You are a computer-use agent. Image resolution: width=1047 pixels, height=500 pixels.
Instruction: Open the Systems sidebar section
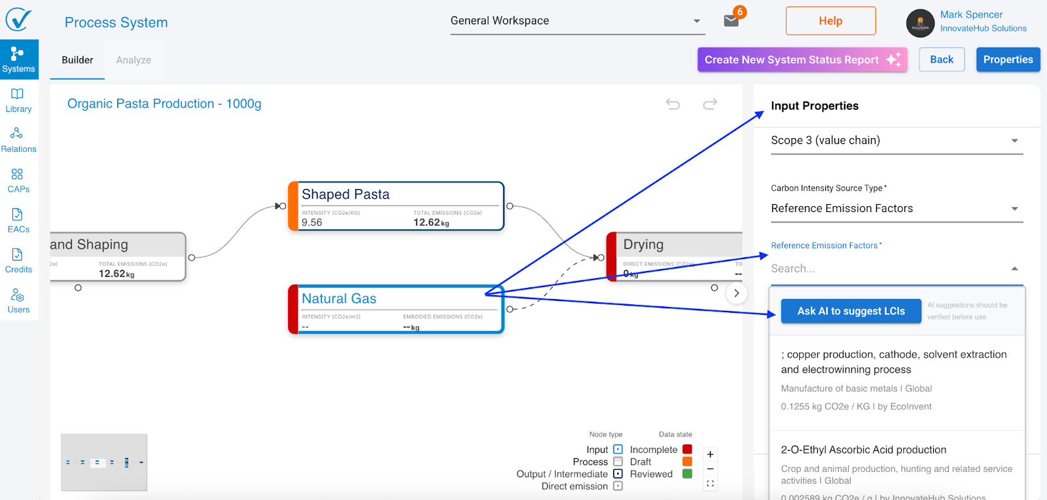[x=18, y=60]
